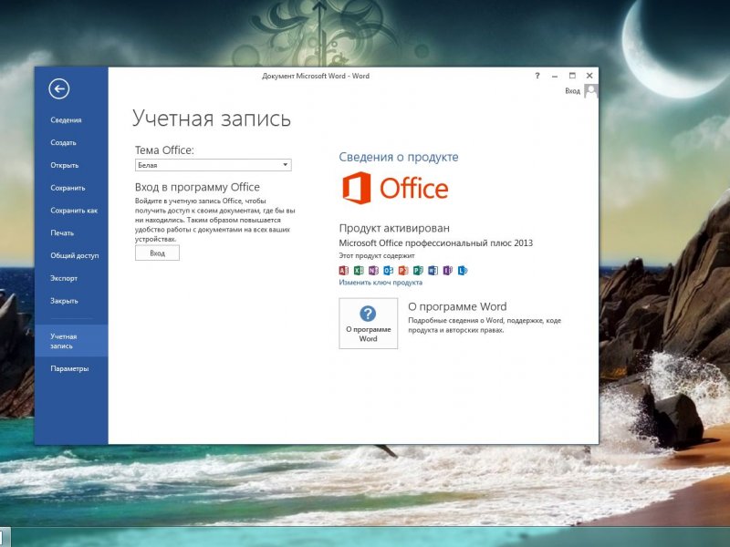Viewport: 730px width, 547px height.
Task: Click the InfoPath product icon
Action: [x=448, y=270]
